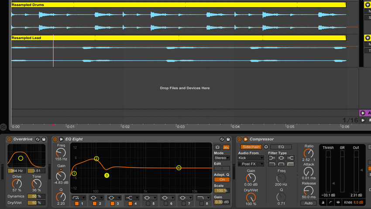The width and height of the screenshot is (371, 209).
Task: Open band 1 filter type dropdown
Action: 79,198
